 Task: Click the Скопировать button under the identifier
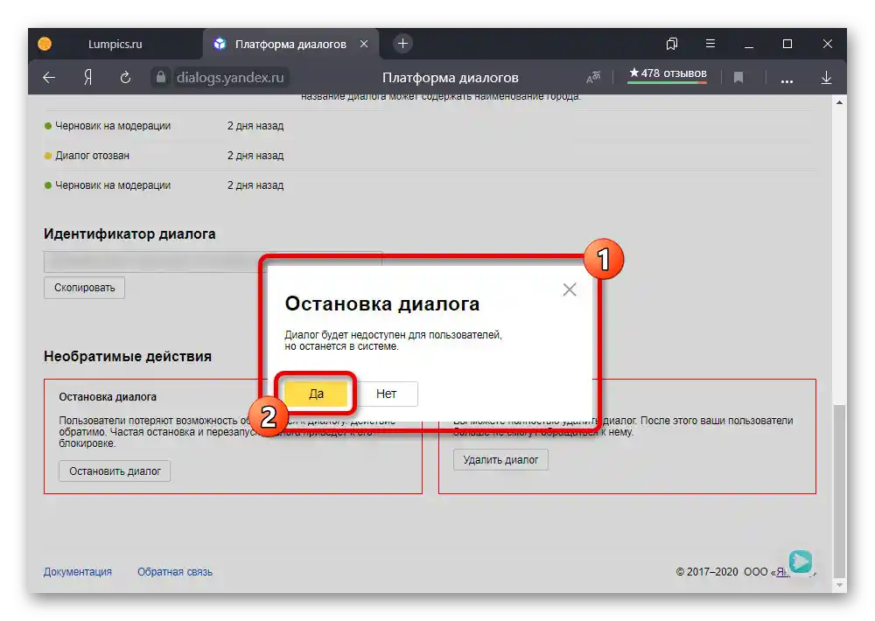click(x=84, y=287)
